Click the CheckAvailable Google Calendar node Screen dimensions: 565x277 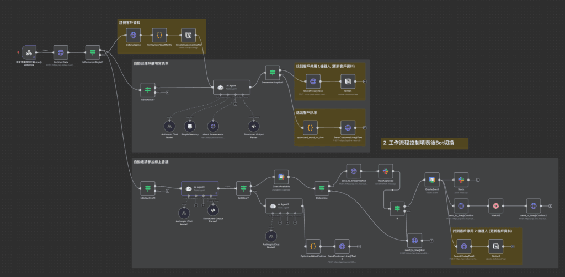tap(281, 177)
